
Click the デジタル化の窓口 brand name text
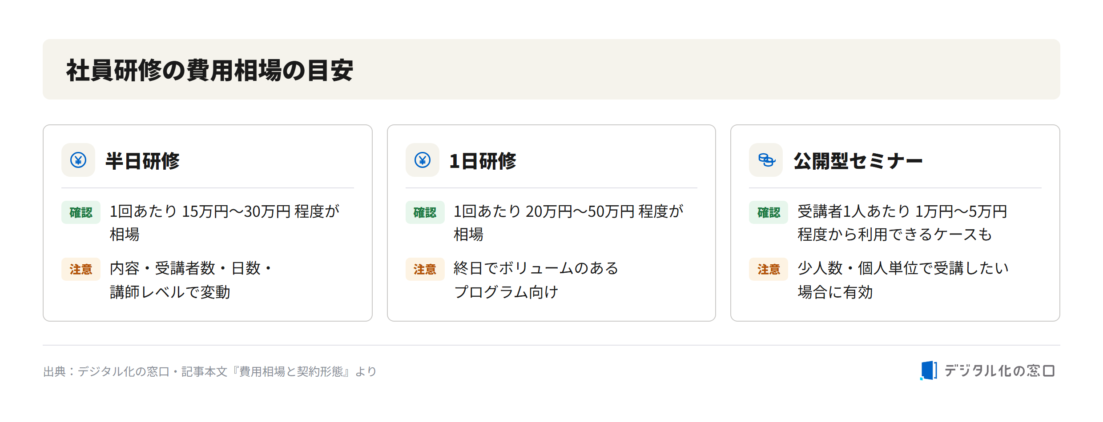pyautogui.click(x=999, y=370)
